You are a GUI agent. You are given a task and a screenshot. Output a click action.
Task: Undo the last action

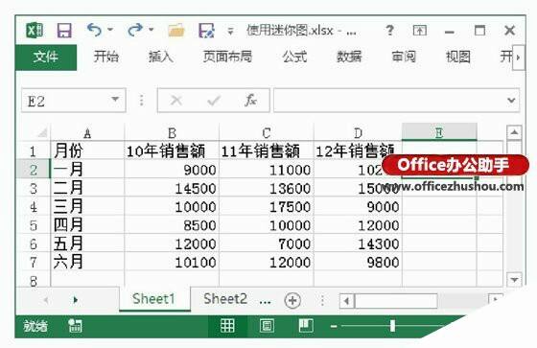point(94,30)
